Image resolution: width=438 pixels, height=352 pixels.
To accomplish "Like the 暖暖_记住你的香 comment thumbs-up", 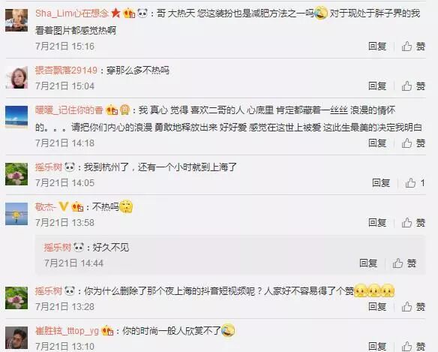I will click(x=413, y=143).
